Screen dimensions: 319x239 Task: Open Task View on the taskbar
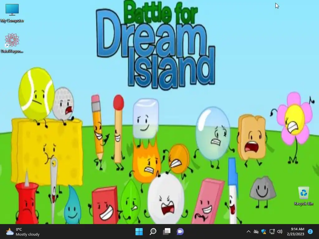pos(167,232)
